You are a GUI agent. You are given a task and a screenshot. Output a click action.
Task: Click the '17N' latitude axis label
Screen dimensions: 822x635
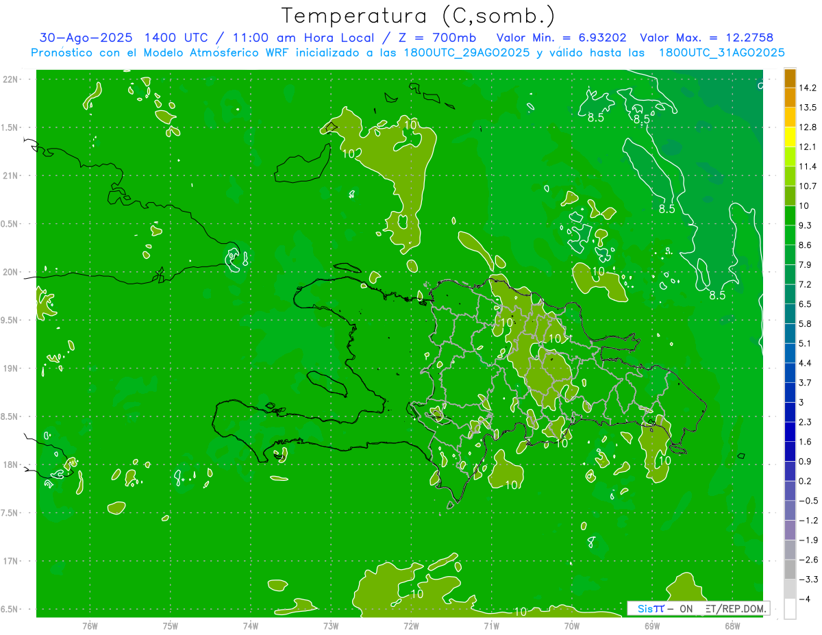12,561
